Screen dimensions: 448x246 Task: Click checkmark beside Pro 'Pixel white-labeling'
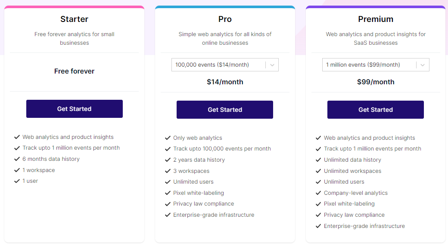[x=168, y=193]
